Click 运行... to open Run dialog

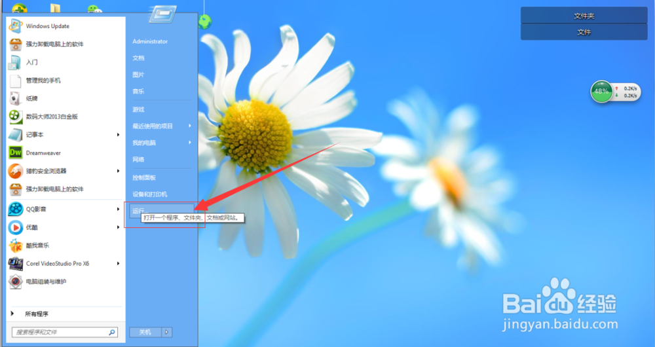tap(161, 210)
